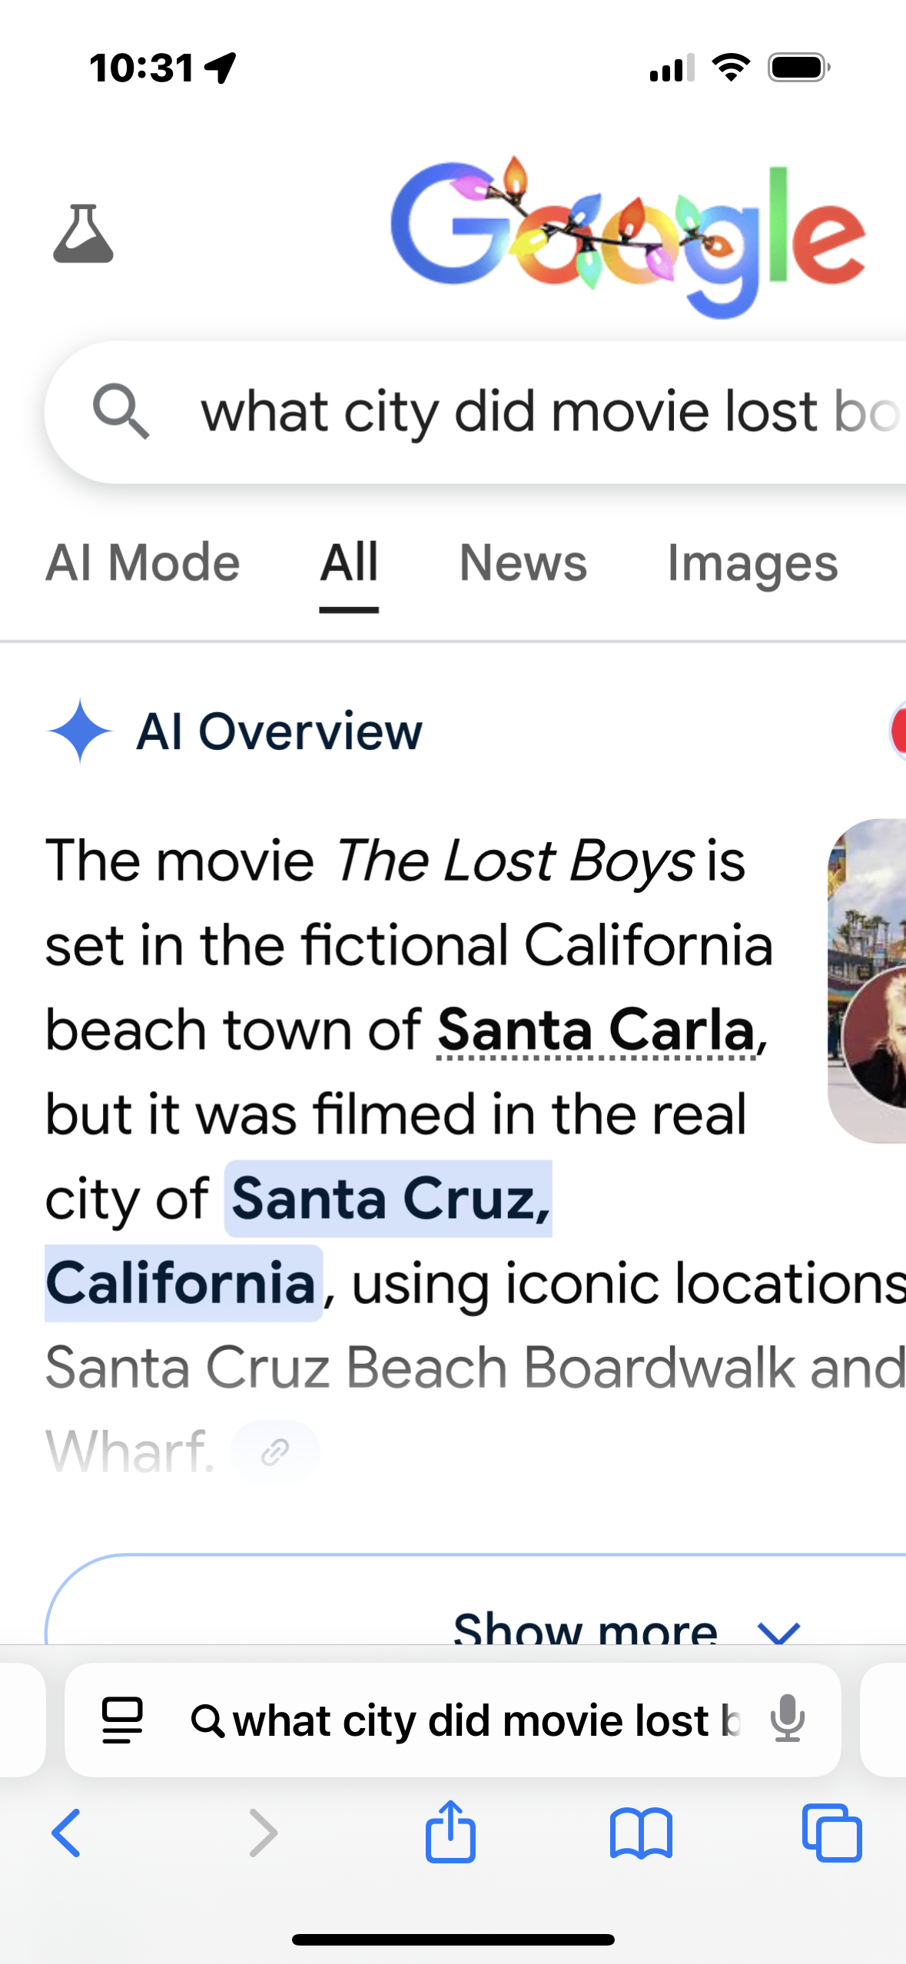This screenshot has height=1964, width=906.
Task: Tap the Show more chevron arrow
Action: (778, 1629)
